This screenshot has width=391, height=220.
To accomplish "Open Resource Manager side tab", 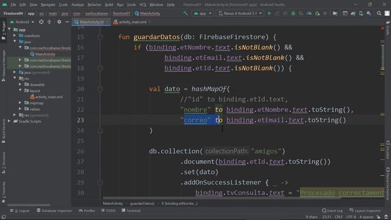I will (4, 66).
